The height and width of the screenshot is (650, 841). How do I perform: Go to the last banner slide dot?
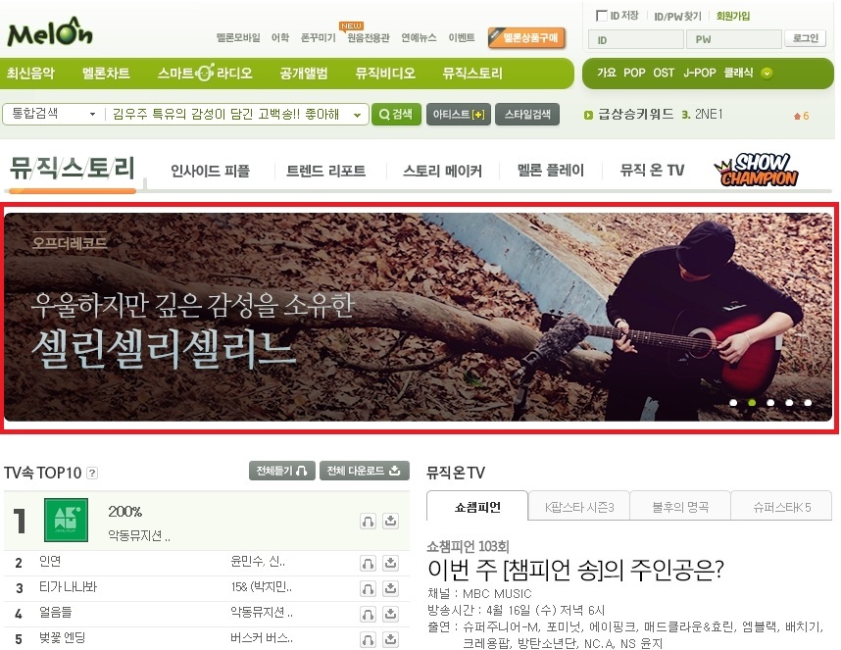click(808, 402)
